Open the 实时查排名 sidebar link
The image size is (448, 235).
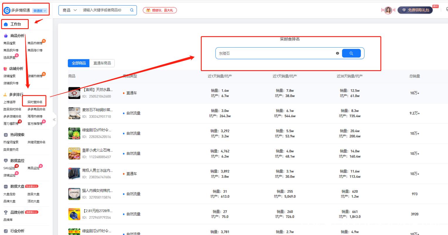(x=35, y=102)
